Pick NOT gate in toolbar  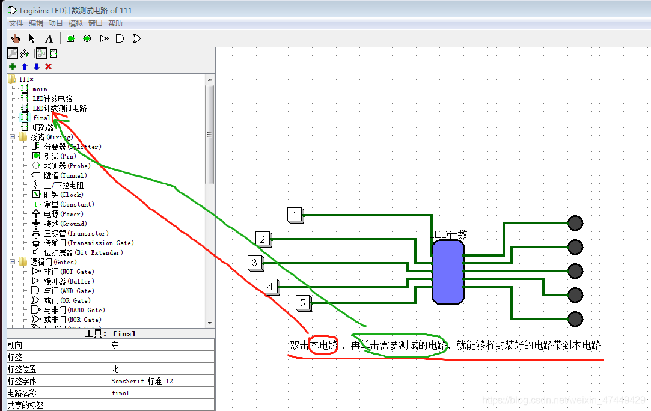coord(104,38)
